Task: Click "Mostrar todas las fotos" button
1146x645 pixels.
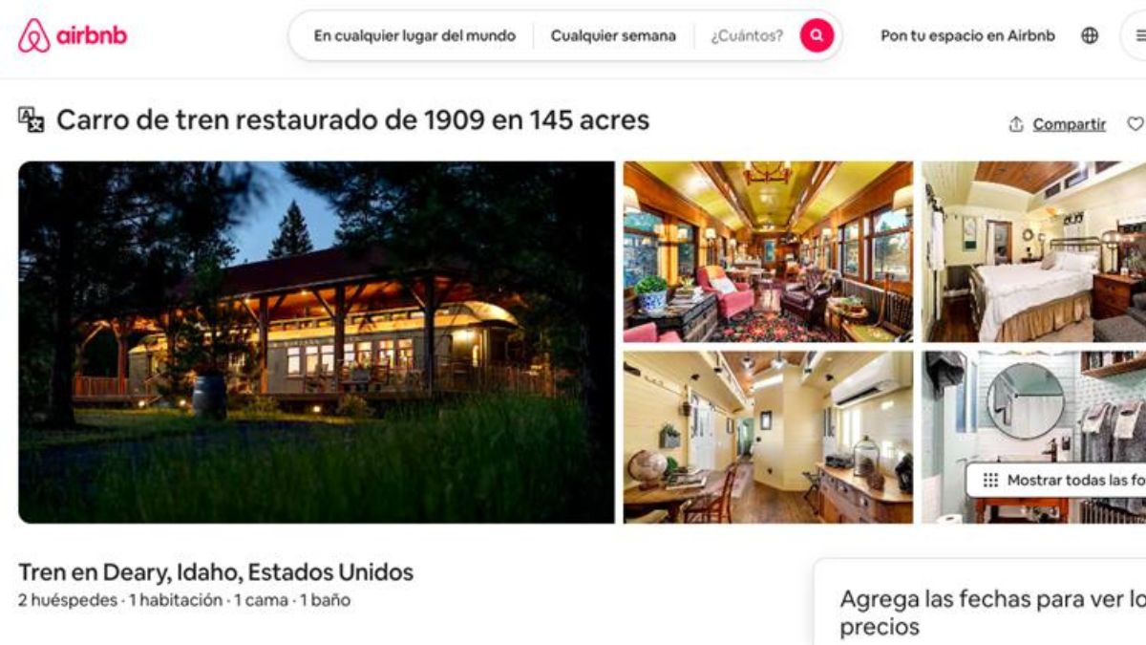Action: (1056, 481)
